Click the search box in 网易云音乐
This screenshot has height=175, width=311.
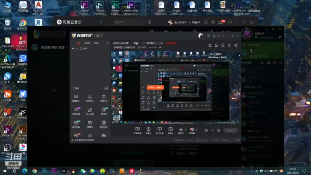129,22
